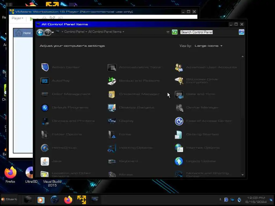Click the scrollbar up arrow in Control Panel
This screenshot has height=206, width=275.
pos(243,56)
